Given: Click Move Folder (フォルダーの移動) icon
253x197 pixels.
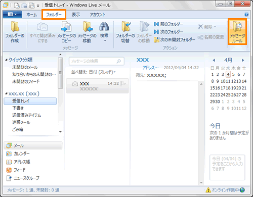Looking at the screenshot, I should (144, 32).
